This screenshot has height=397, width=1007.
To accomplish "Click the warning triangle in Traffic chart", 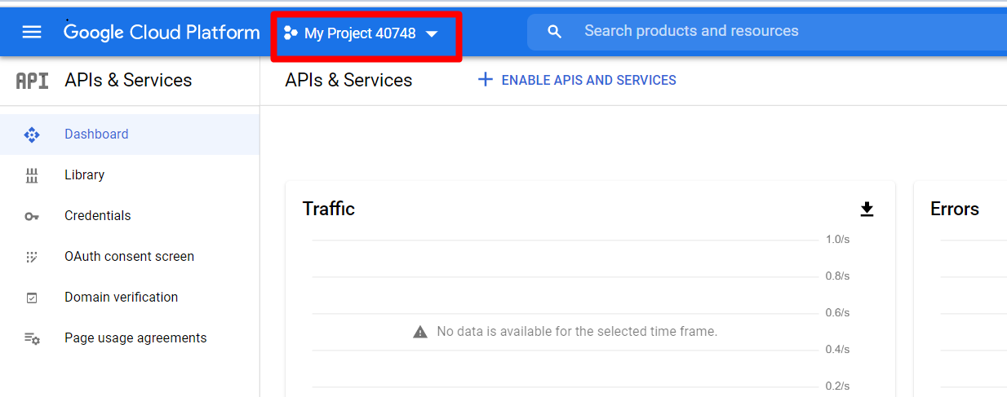I will pos(420,332).
